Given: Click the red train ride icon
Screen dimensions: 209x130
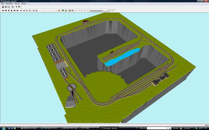Looking at the screenshot, I should tap(59, 10).
